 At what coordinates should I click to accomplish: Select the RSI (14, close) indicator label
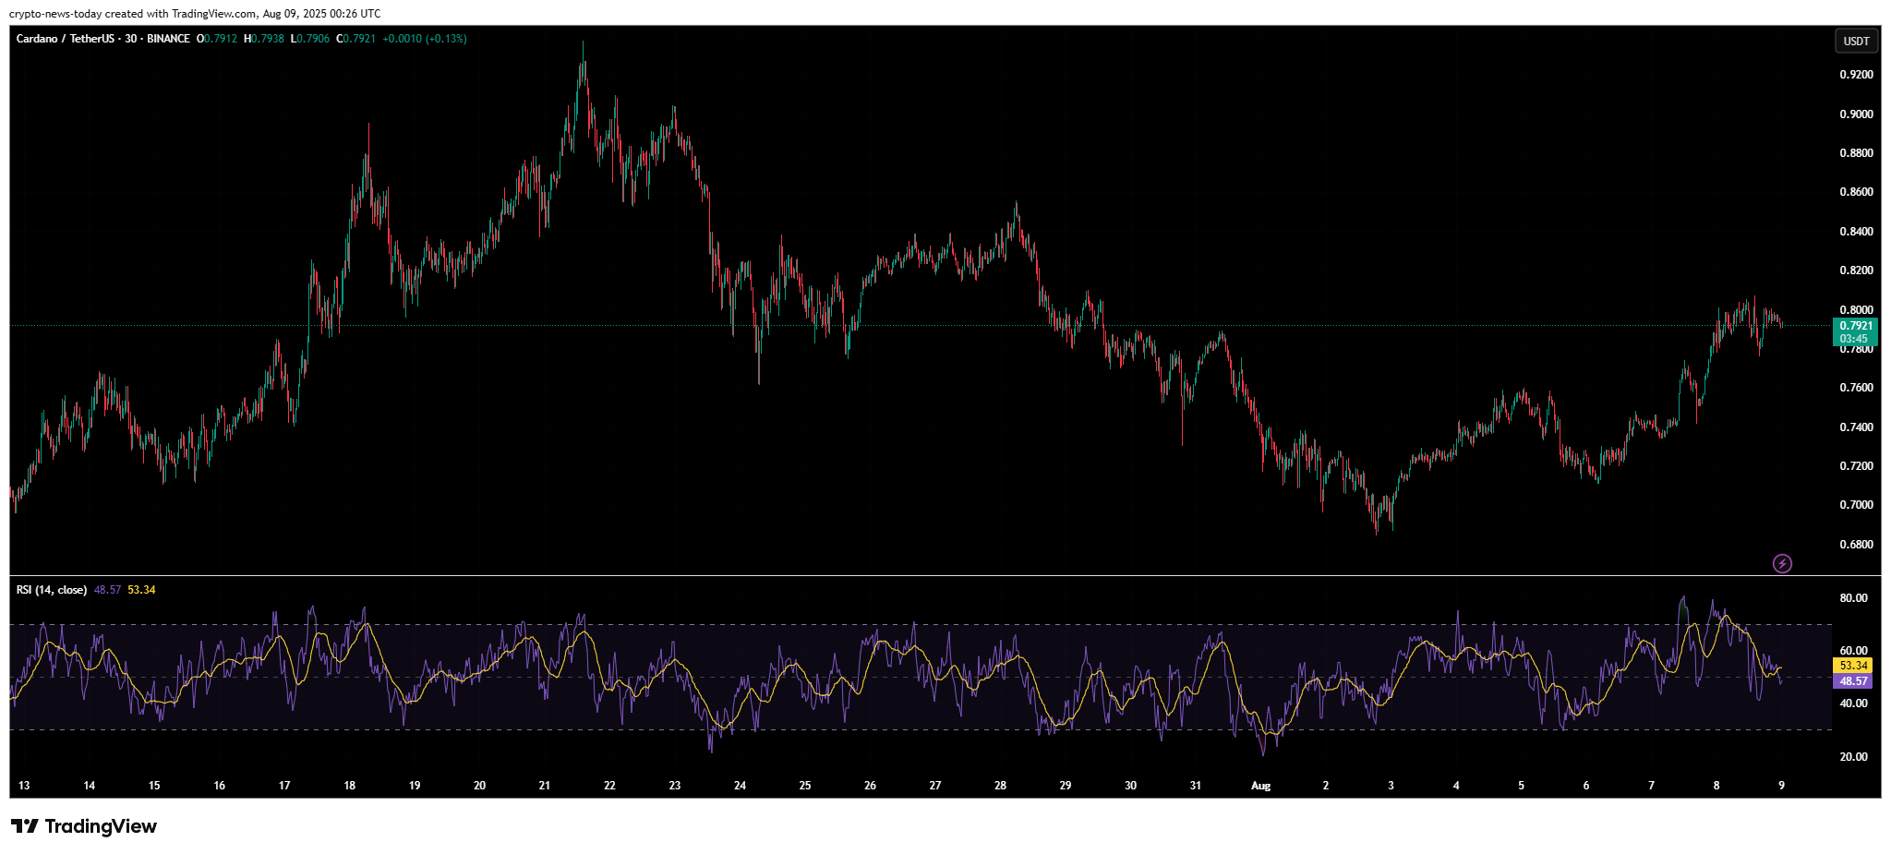pos(52,590)
